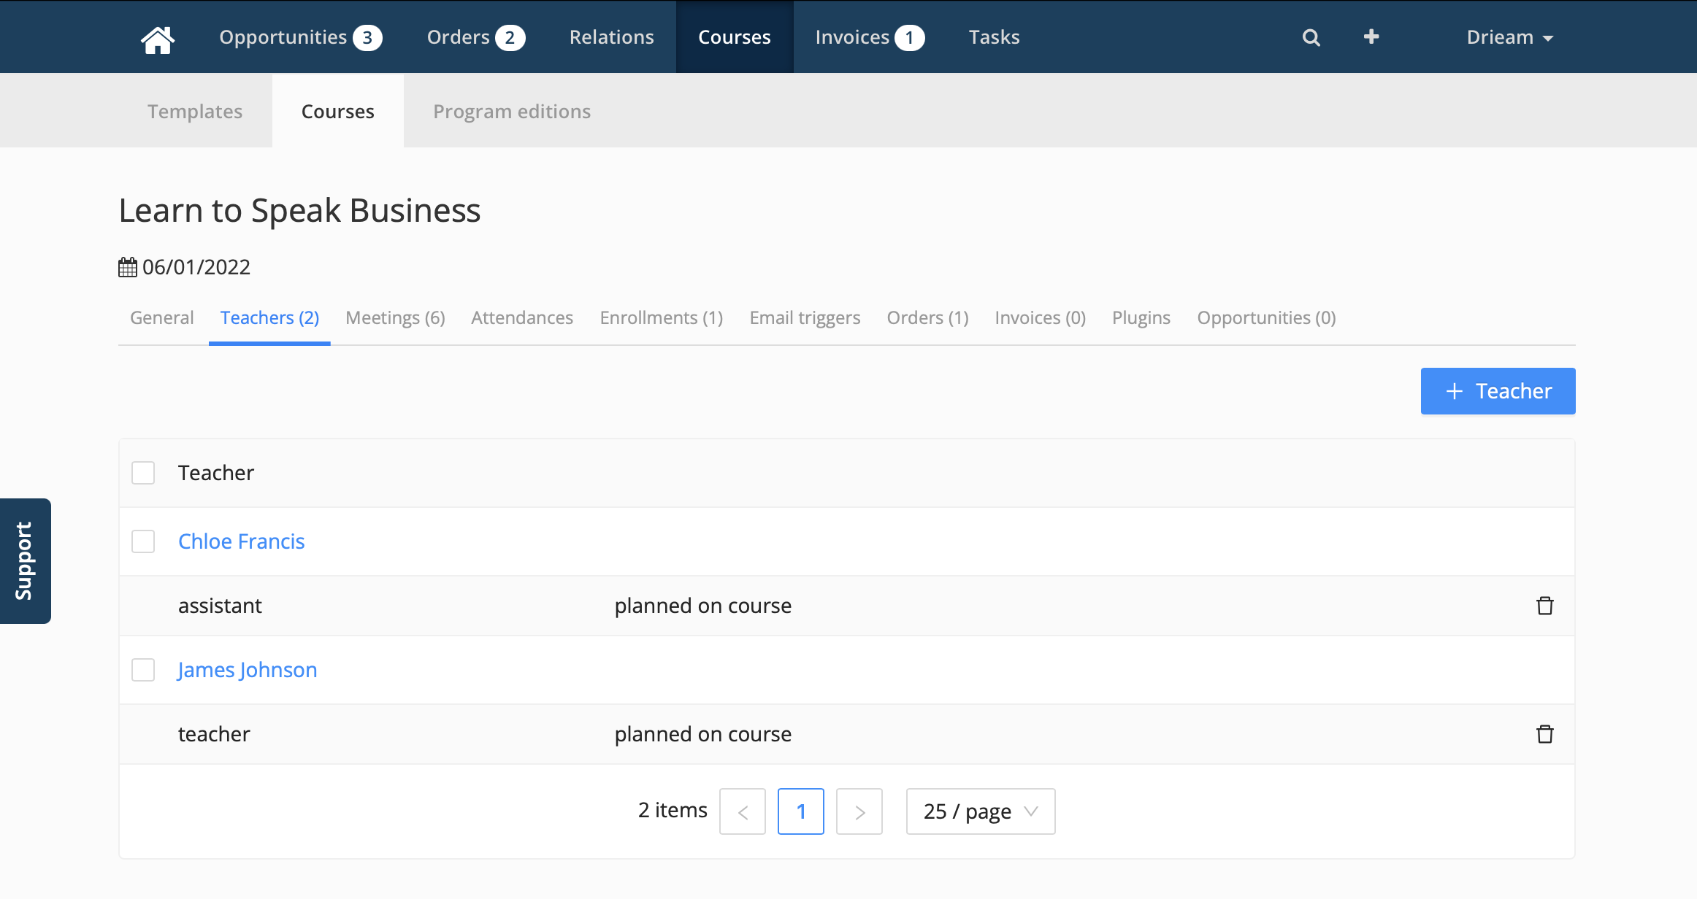Click the Learn to Speak Business title

300,210
